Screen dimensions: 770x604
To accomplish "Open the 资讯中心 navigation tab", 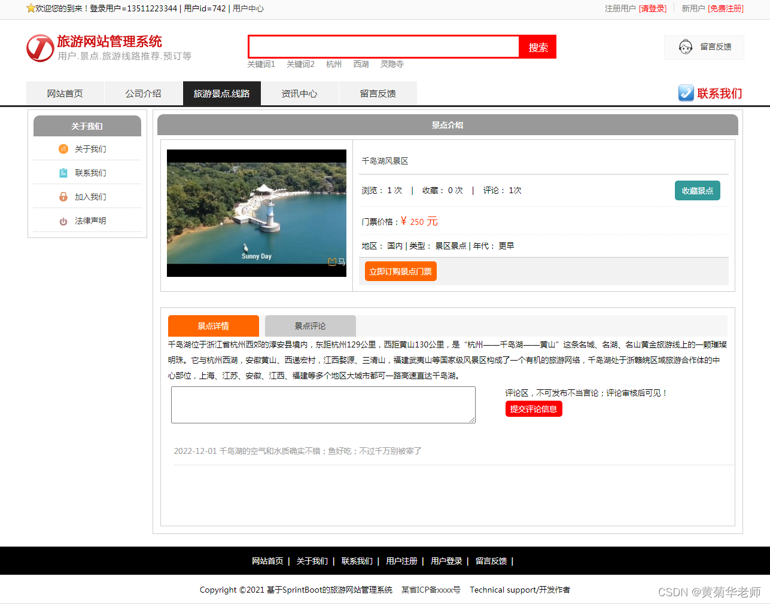I will [300, 93].
